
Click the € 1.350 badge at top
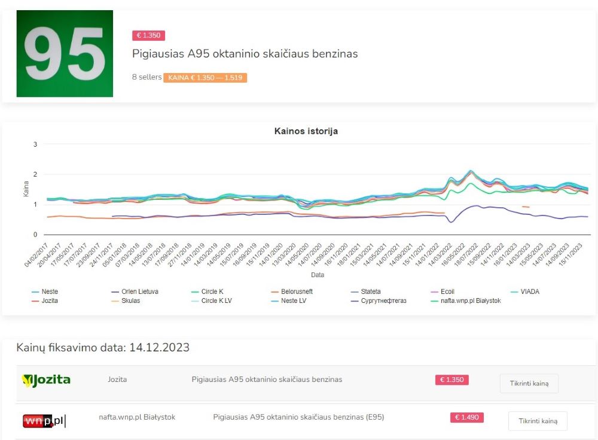click(x=148, y=35)
